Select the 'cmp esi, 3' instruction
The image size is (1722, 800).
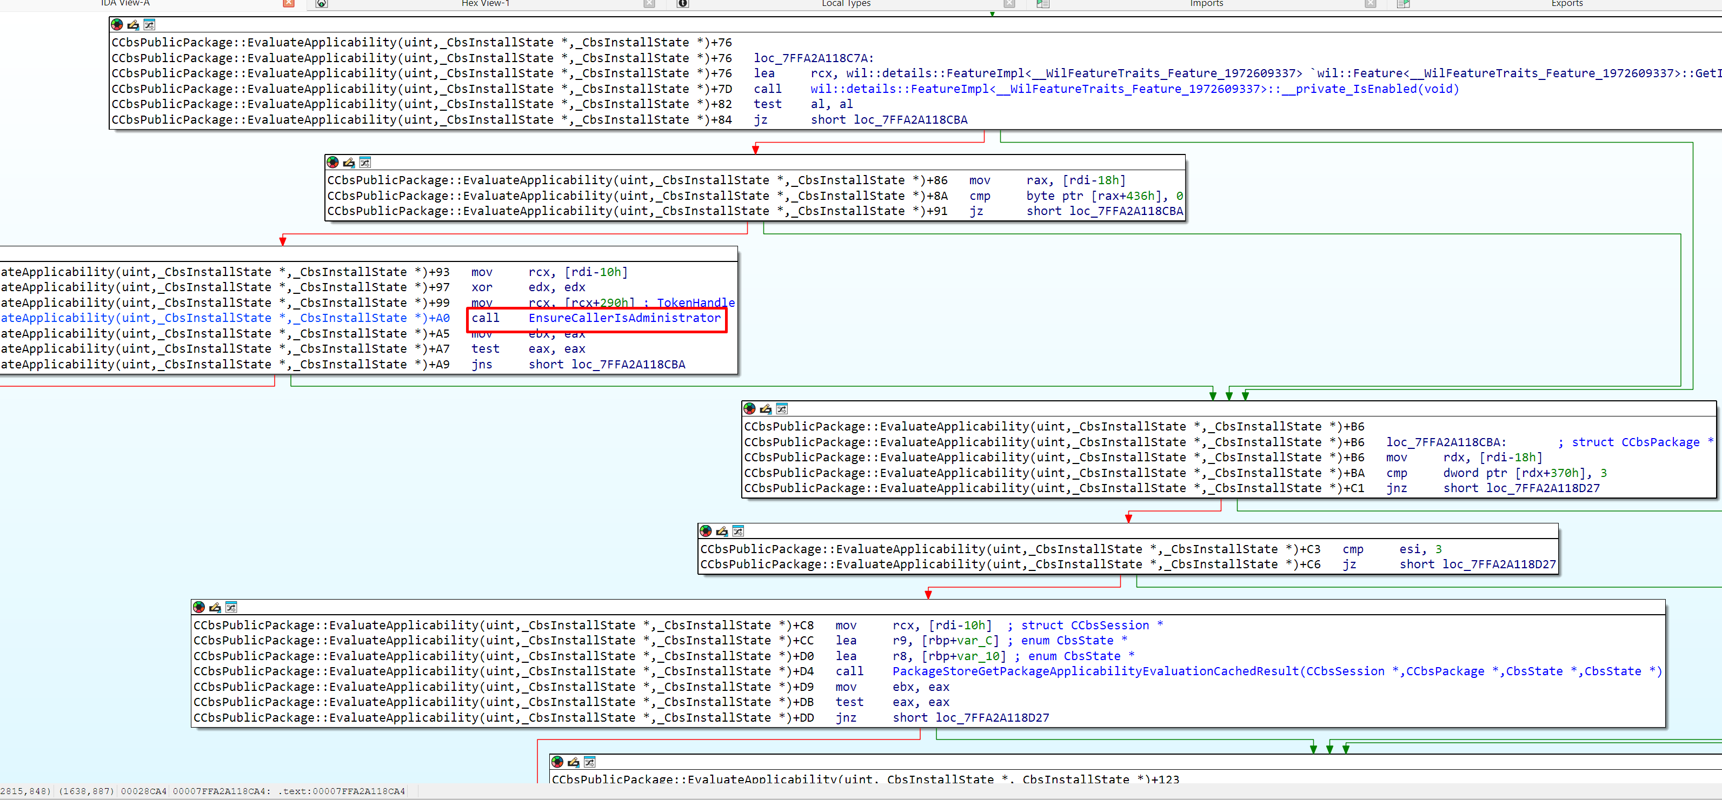(1391, 549)
